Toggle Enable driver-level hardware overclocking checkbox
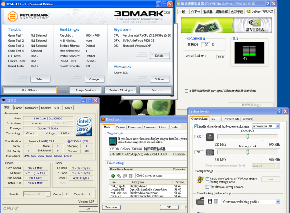The height and width of the screenshot is (213, 290). (x=196, y=126)
